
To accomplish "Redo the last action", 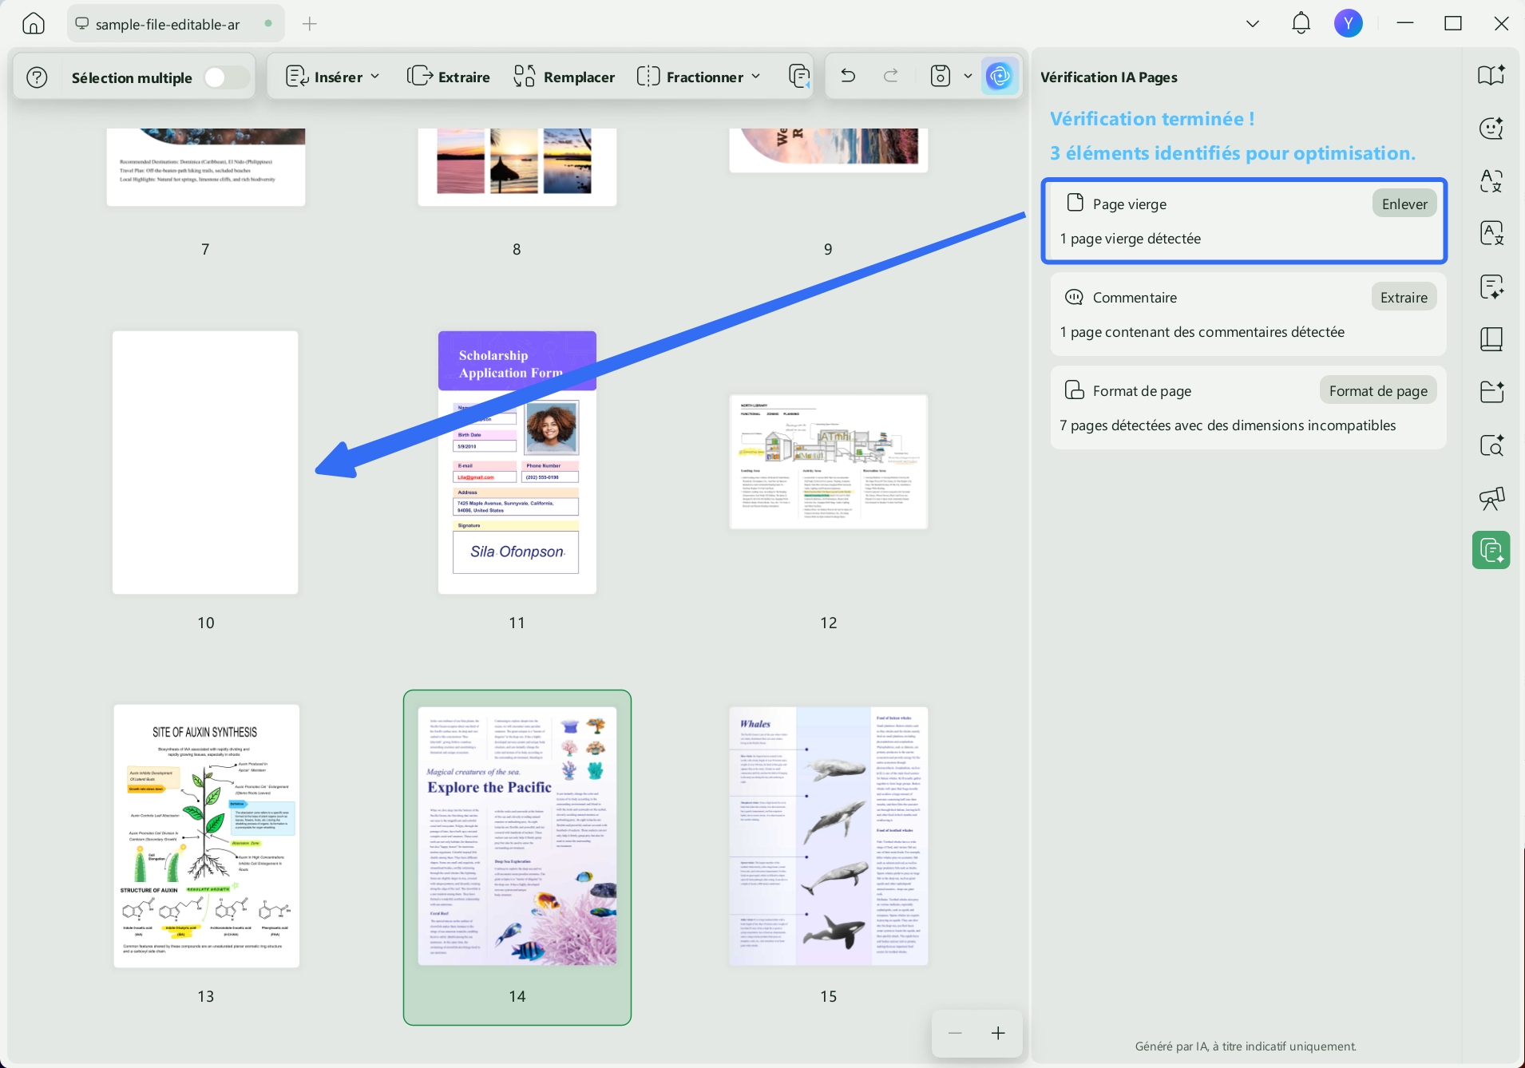I will [x=891, y=77].
